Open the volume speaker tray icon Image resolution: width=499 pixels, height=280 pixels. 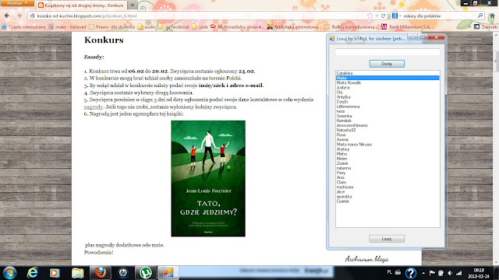point(450,273)
